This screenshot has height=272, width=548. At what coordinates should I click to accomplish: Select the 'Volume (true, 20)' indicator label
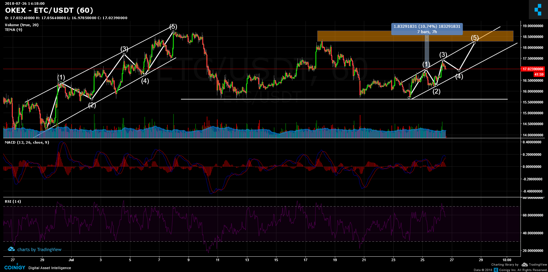(x=22, y=25)
